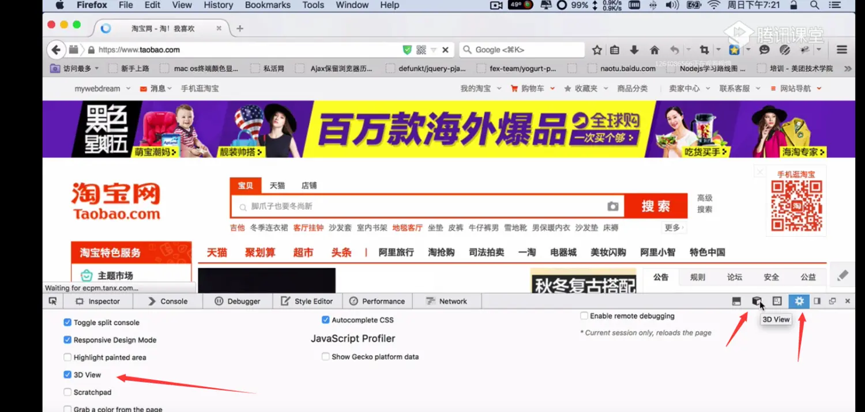
Task: Click the smiley chat face toolbar icon
Action: coord(765,50)
